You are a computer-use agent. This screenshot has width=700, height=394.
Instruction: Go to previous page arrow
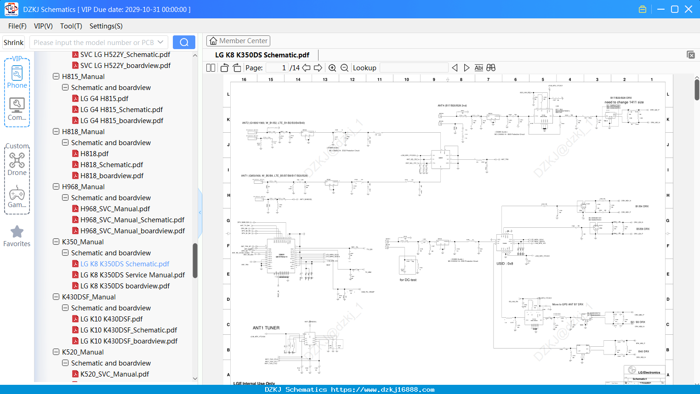click(306, 68)
